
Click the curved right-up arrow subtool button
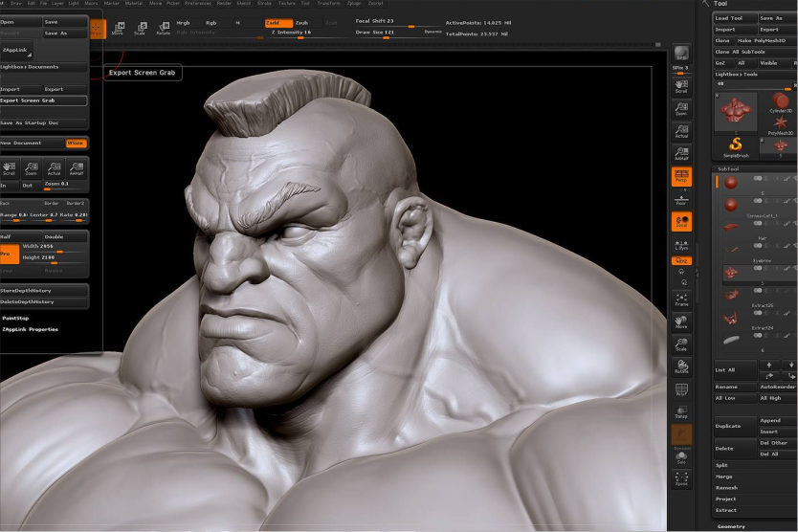(x=769, y=376)
